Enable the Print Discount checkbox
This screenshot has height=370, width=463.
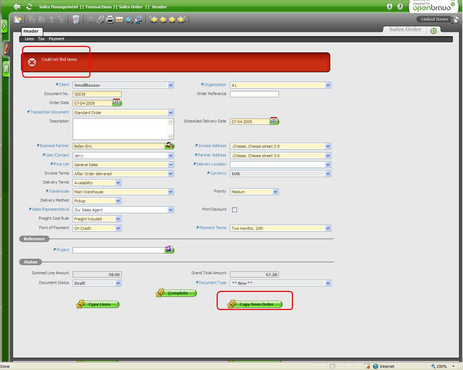pyautogui.click(x=234, y=210)
